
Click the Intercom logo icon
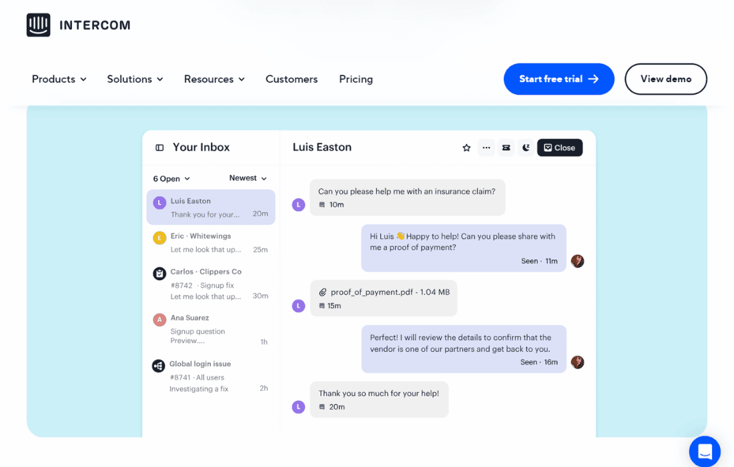(39, 25)
